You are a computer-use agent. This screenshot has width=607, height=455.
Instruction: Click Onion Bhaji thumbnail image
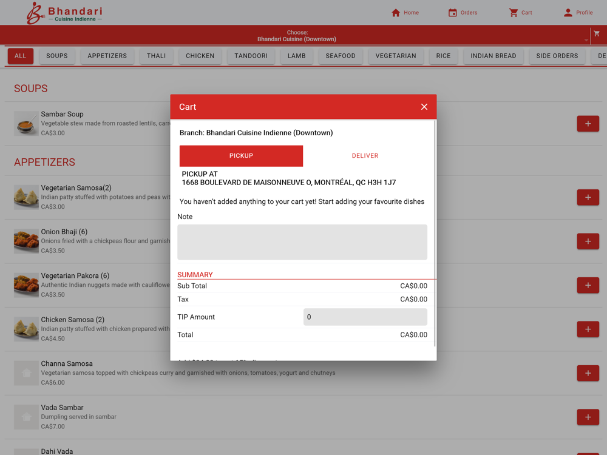click(x=26, y=241)
